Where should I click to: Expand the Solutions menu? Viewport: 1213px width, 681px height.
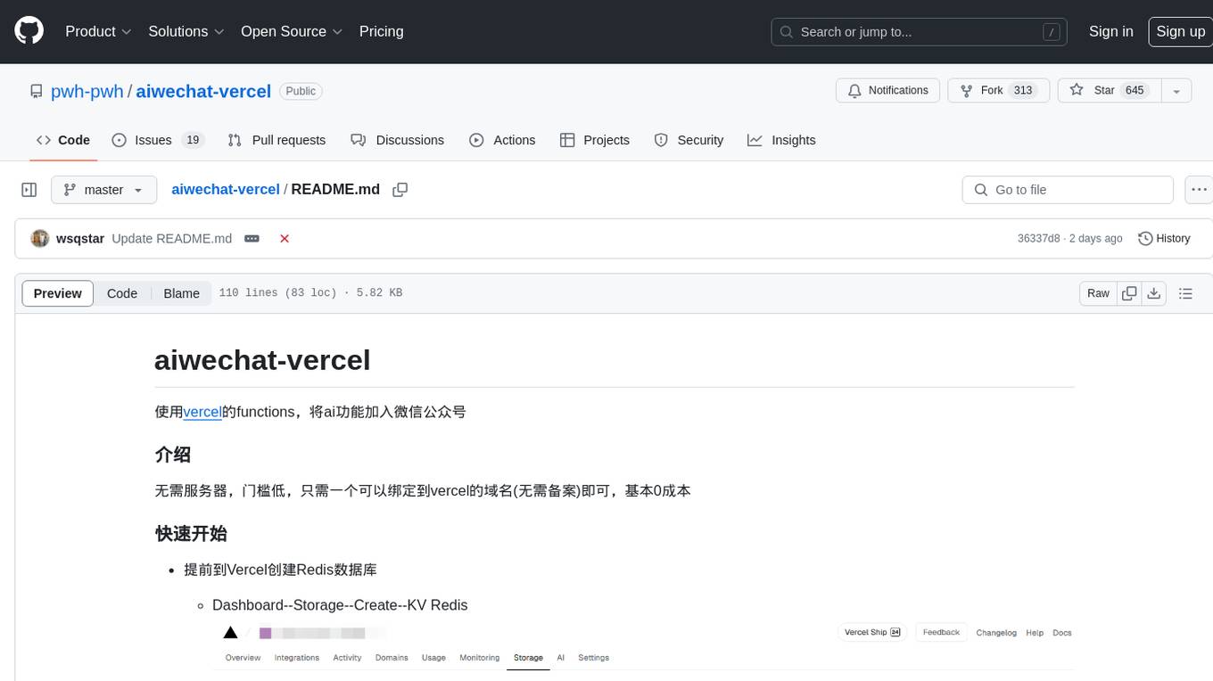click(x=185, y=31)
